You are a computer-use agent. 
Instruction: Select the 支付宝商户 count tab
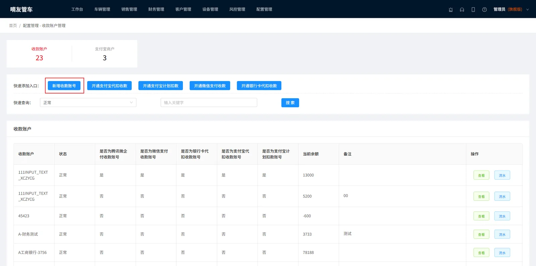105,54
